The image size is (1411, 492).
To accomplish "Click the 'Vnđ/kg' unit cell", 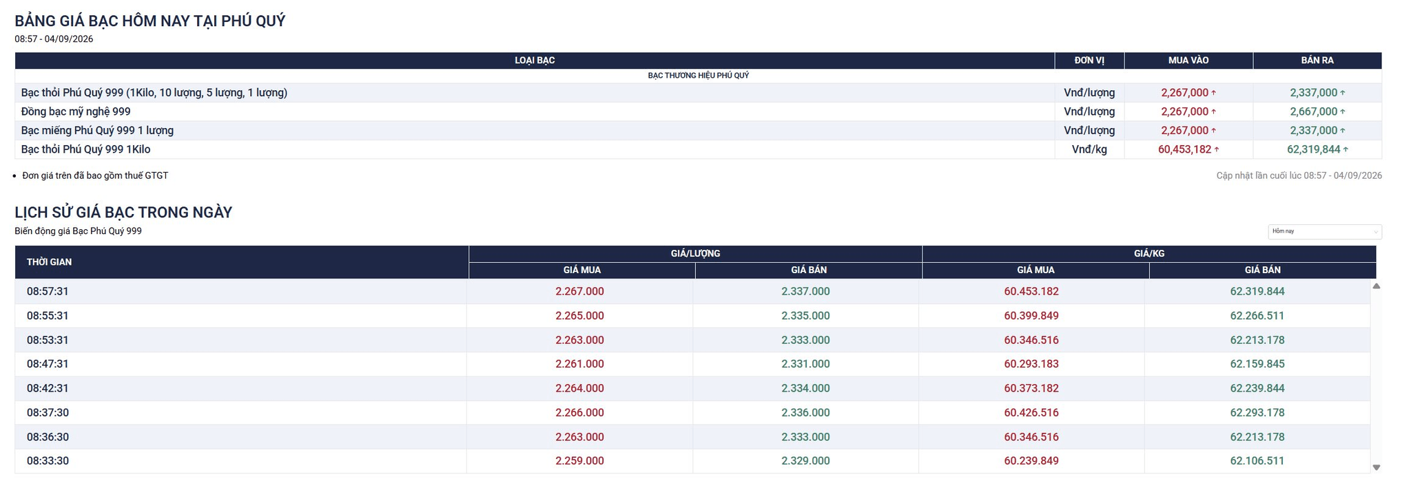I will tap(1089, 149).
